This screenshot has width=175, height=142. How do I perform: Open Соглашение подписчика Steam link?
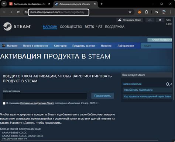click(x=37, y=103)
